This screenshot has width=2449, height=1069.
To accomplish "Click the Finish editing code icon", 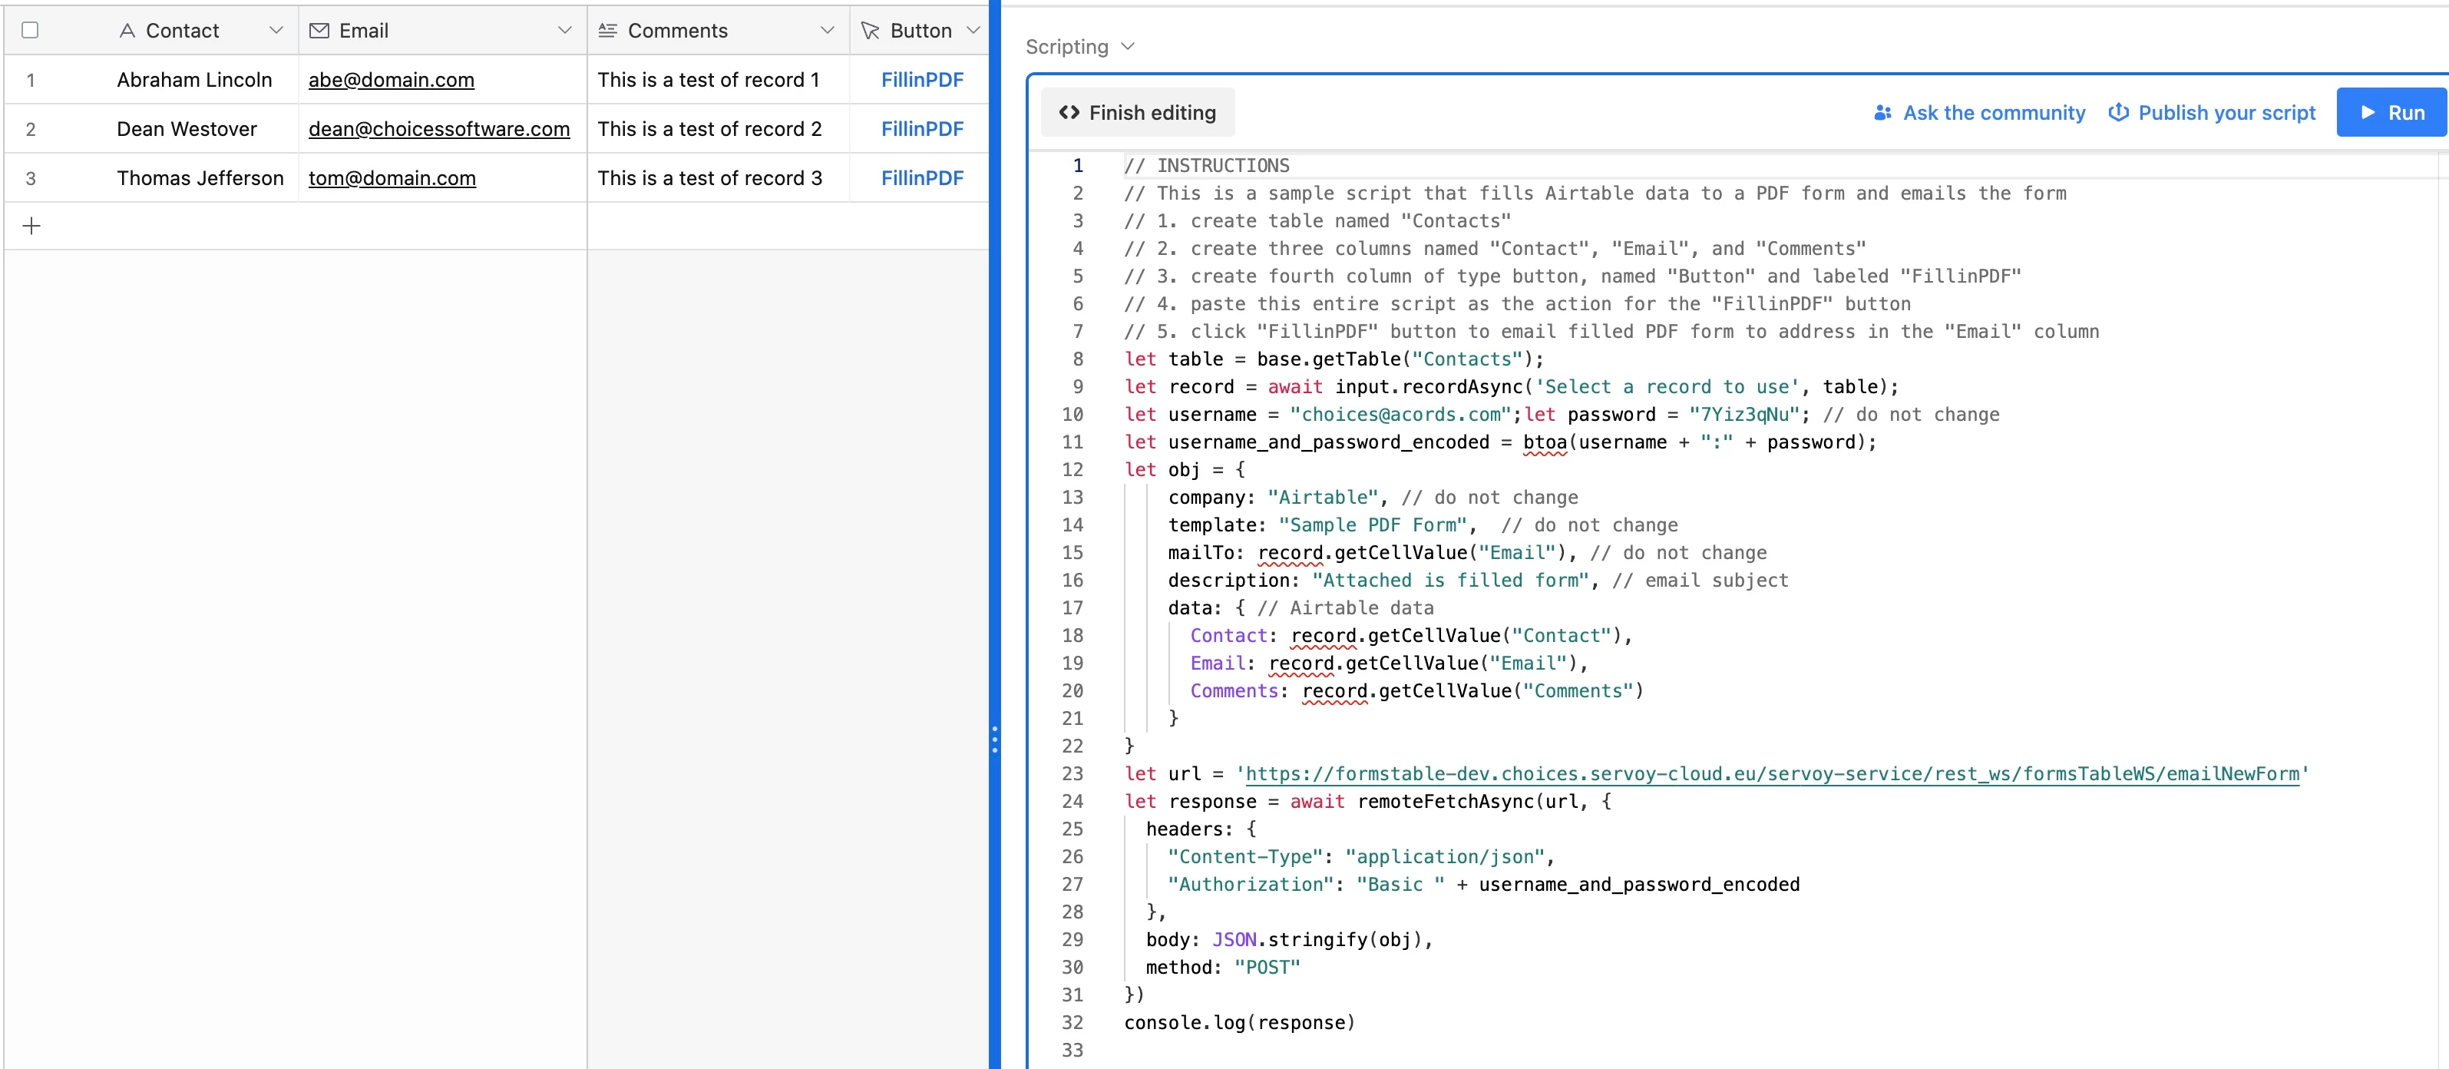I will 1069,112.
